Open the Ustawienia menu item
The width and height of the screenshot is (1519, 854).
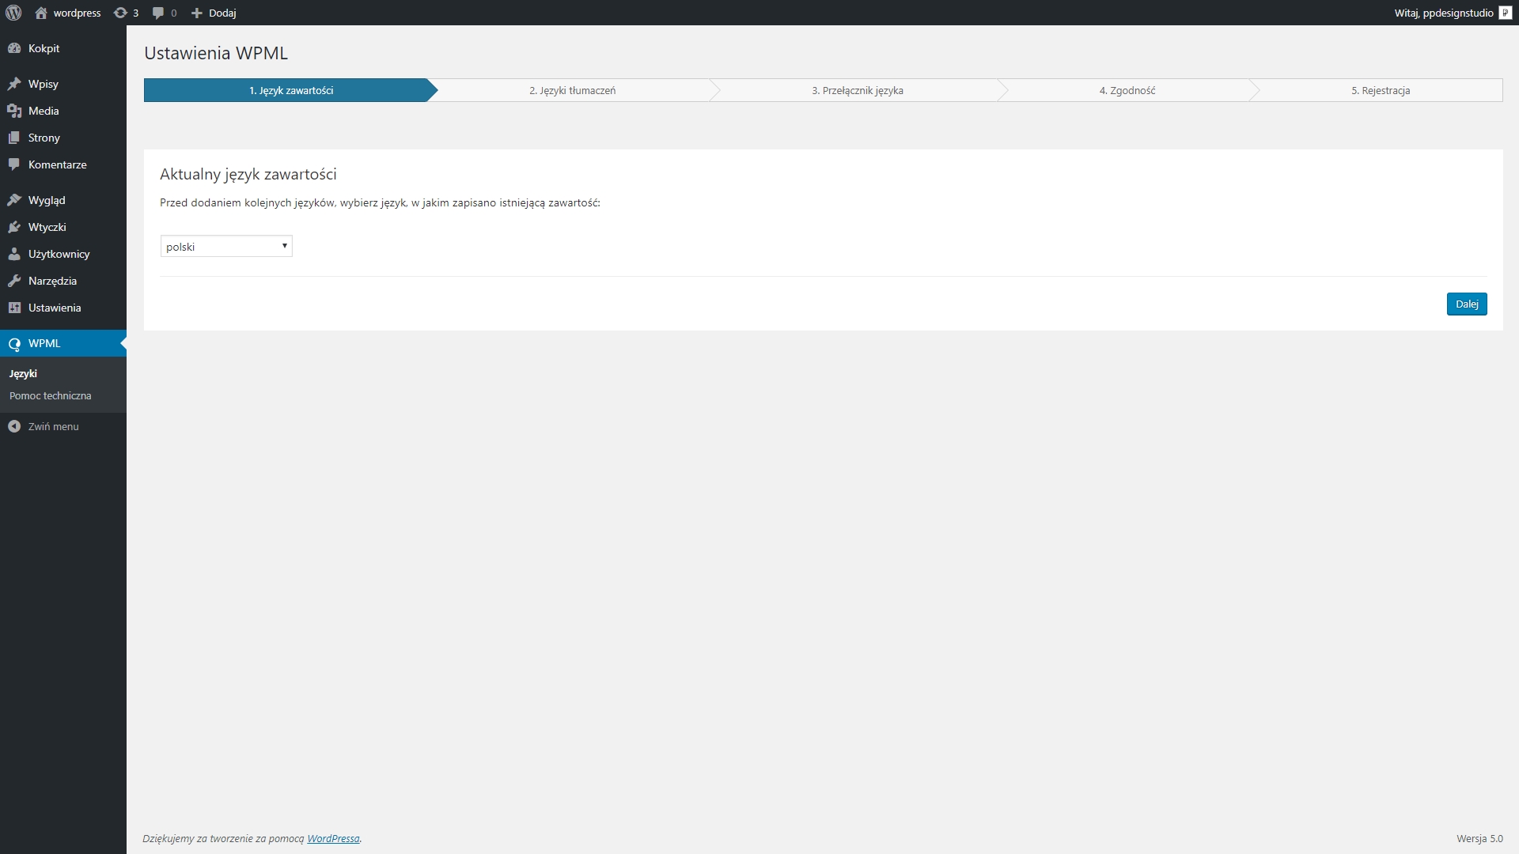click(63, 308)
